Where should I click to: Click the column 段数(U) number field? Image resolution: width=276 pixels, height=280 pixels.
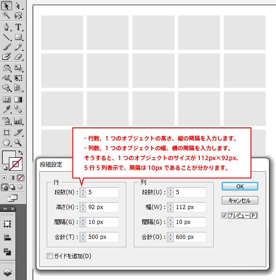[x=190, y=192]
